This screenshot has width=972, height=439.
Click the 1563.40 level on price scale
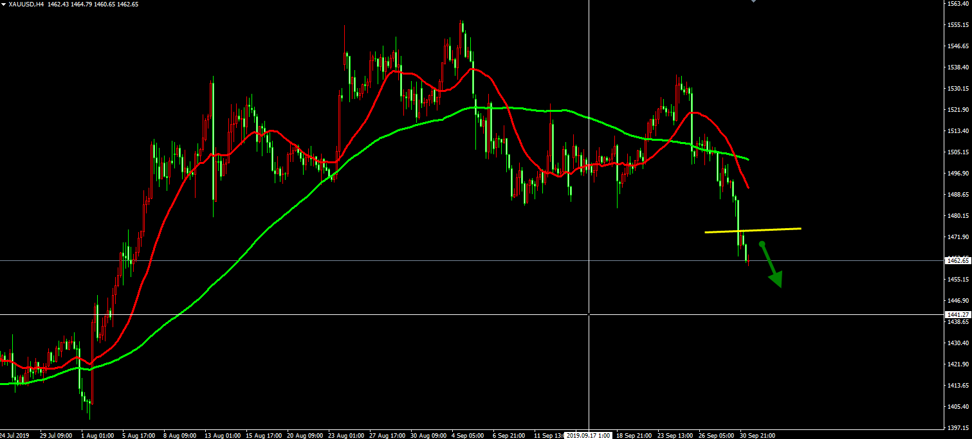pos(958,4)
